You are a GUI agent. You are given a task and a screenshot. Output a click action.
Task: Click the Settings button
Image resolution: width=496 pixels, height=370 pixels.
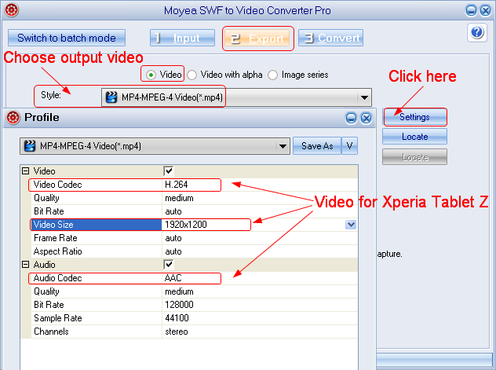[x=414, y=117]
